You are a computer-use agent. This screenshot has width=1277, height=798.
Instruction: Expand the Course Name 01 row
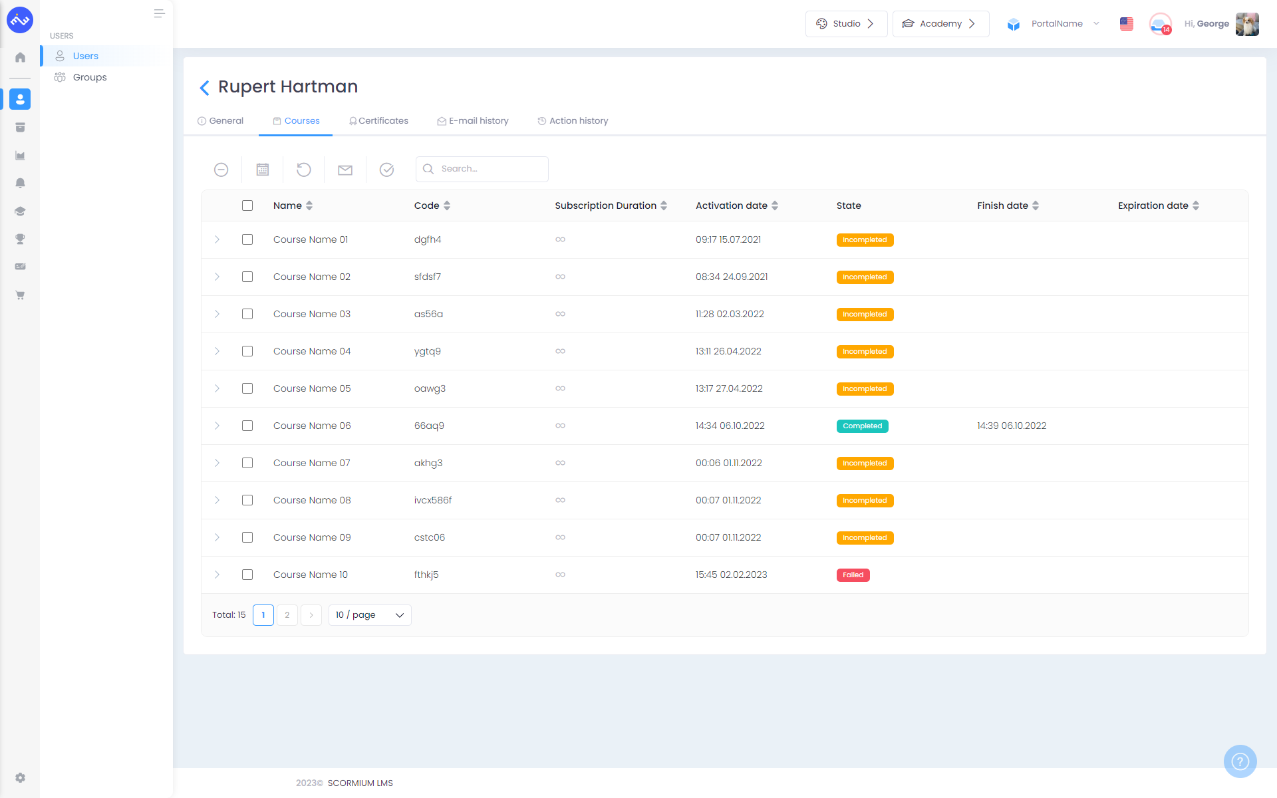pos(217,239)
